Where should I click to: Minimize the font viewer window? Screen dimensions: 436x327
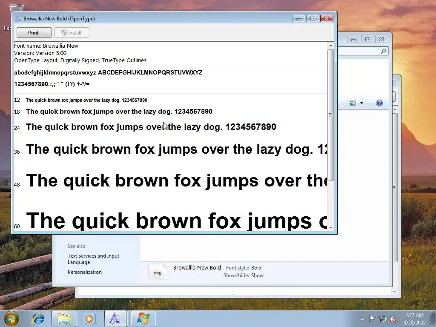298,19
